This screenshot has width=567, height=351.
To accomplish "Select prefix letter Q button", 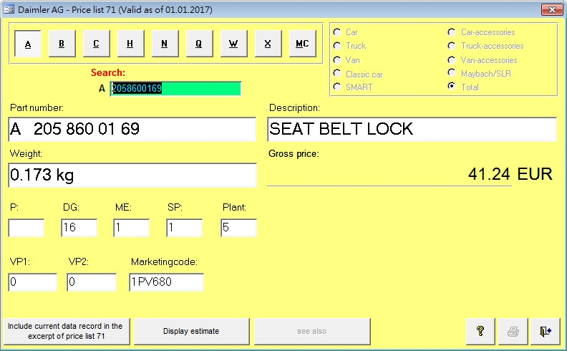I will click(199, 44).
